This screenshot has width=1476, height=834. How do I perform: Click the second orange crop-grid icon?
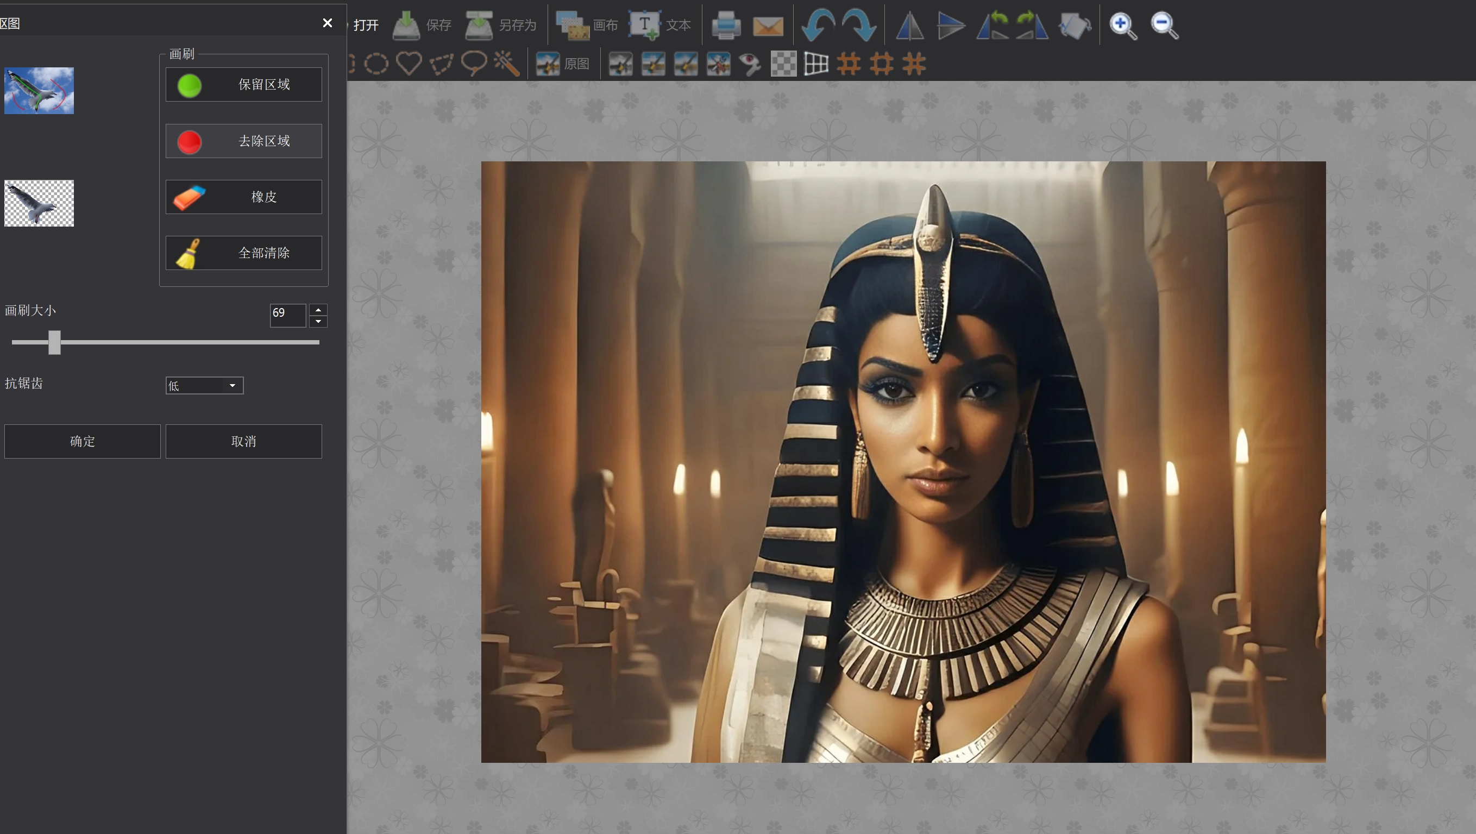(x=881, y=64)
